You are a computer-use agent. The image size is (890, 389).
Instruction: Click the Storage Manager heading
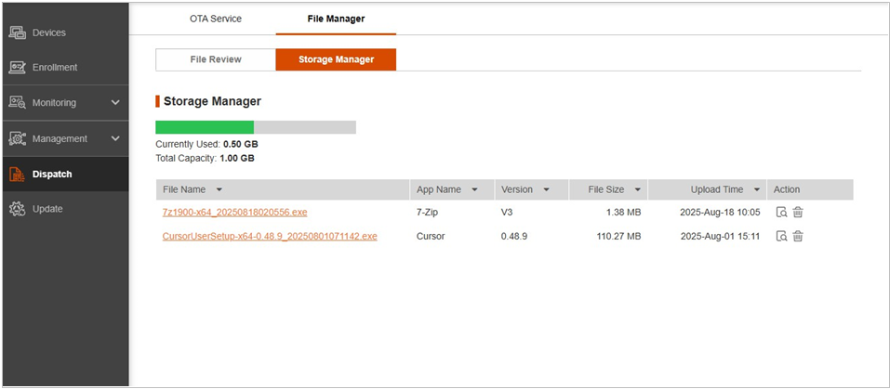212,101
